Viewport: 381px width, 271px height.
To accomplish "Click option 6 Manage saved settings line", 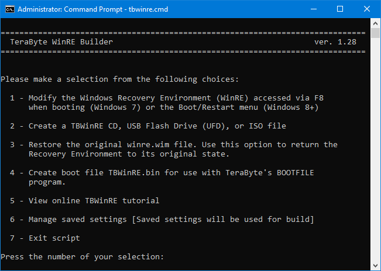I will click(162, 220).
